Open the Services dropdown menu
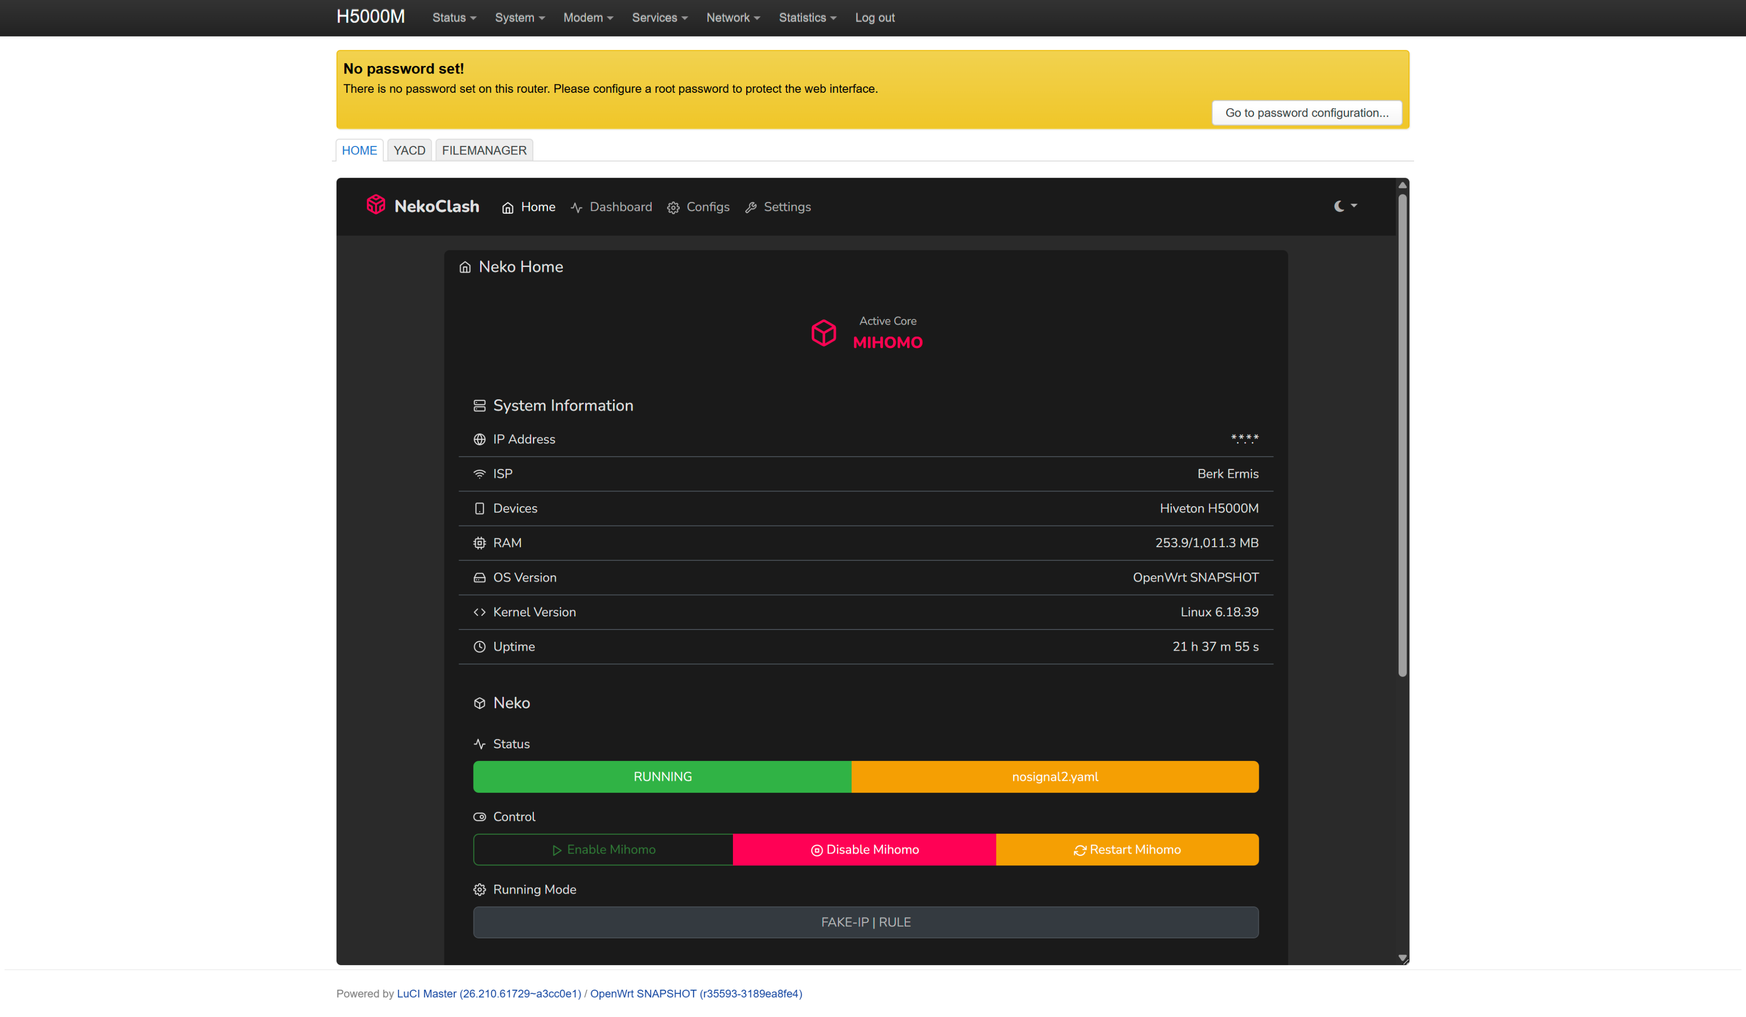This screenshot has height=1017, width=1746. click(x=660, y=18)
